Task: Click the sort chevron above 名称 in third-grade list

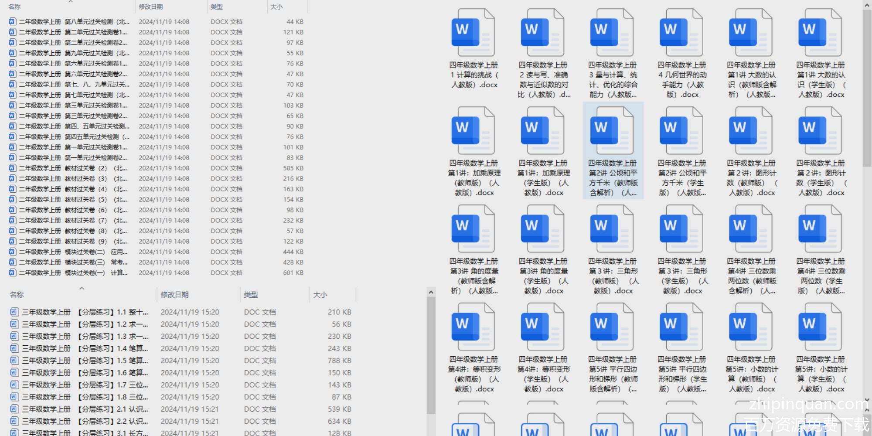Action: pos(82,288)
